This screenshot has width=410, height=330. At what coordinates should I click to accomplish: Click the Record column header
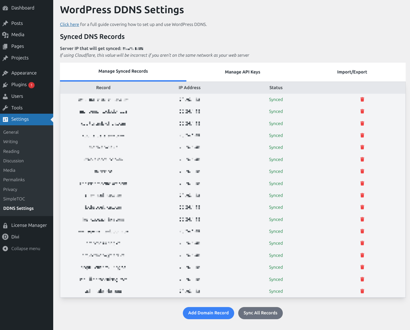tap(103, 88)
